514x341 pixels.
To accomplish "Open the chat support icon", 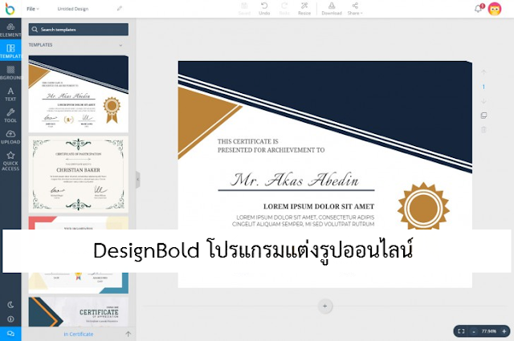I will (x=10, y=334).
